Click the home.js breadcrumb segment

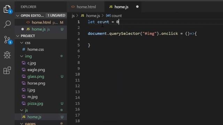pos(93,16)
